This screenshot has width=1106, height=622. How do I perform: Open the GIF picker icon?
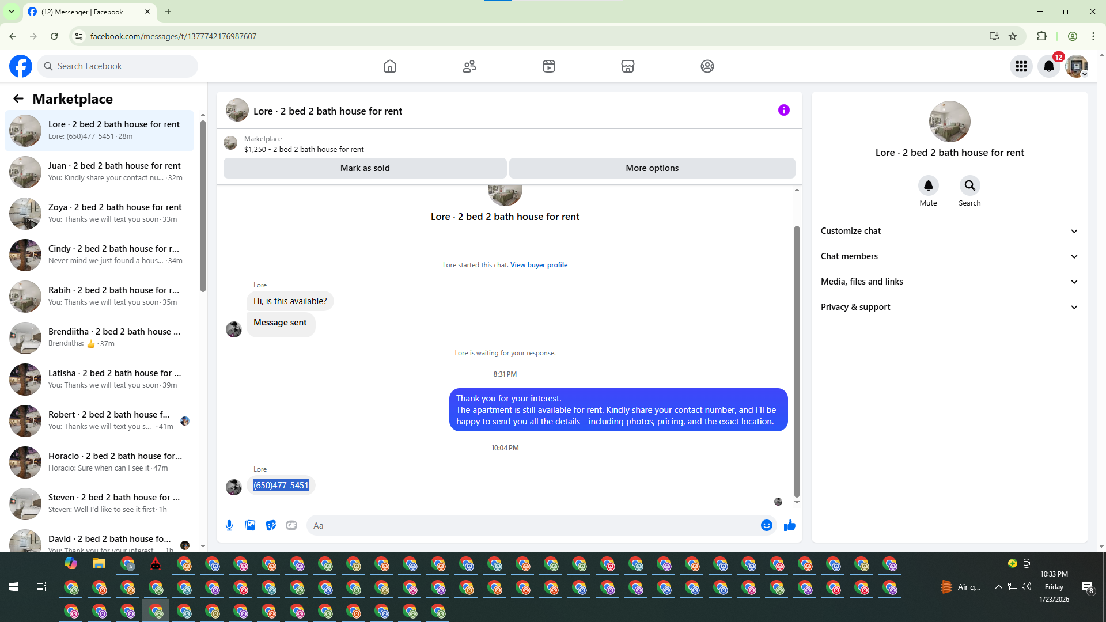coord(291,525)
